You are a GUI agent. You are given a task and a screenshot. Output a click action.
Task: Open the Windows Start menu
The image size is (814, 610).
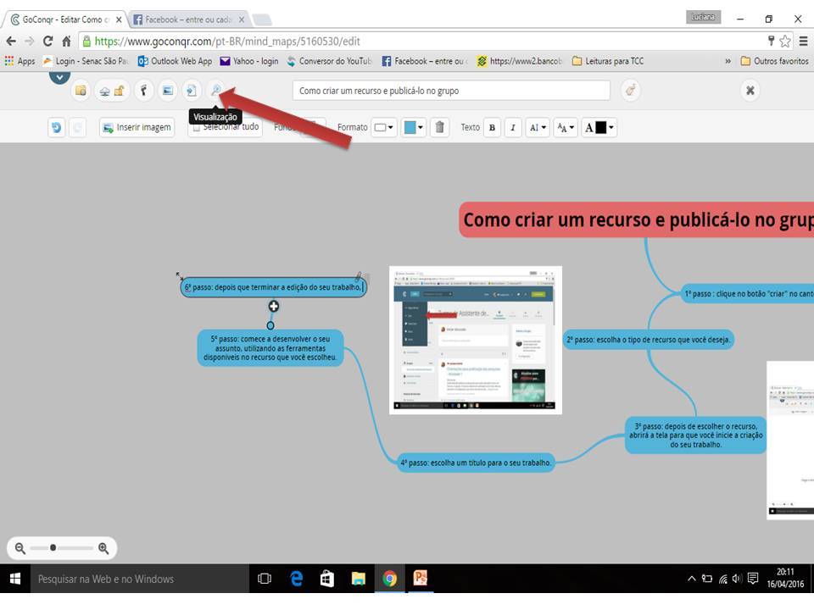pyautogui.click(x=15, y=579)
